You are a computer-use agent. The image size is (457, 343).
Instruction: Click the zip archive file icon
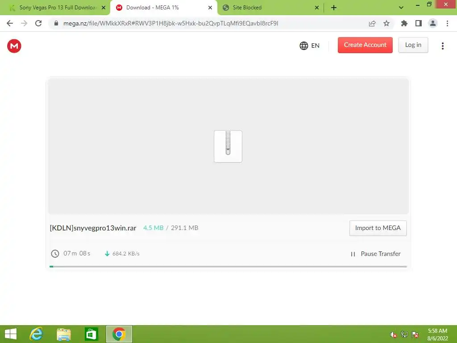click(228, 146)
